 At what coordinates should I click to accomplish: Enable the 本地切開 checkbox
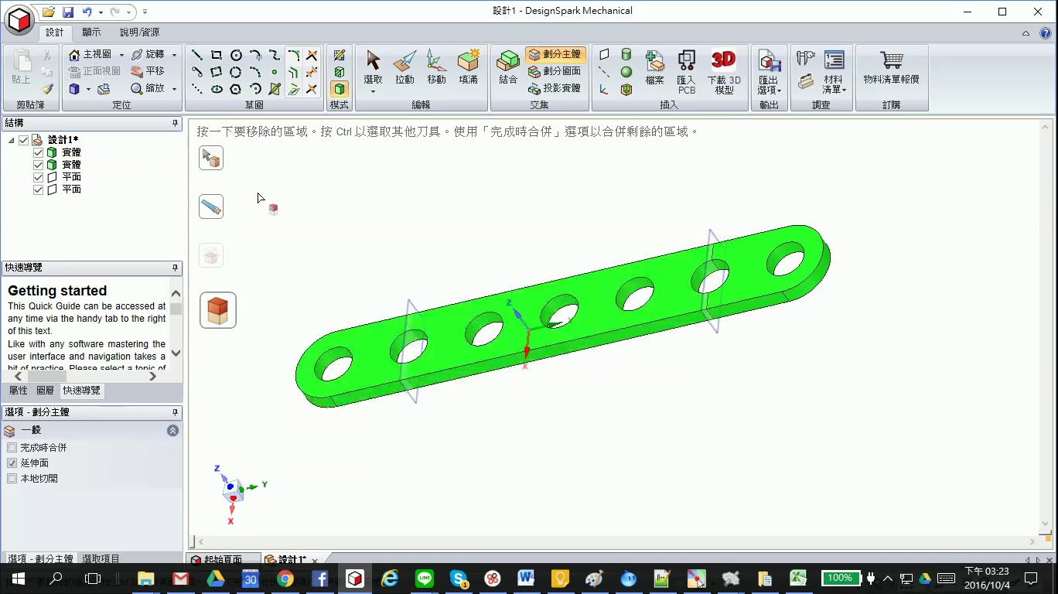click(12, 479)
